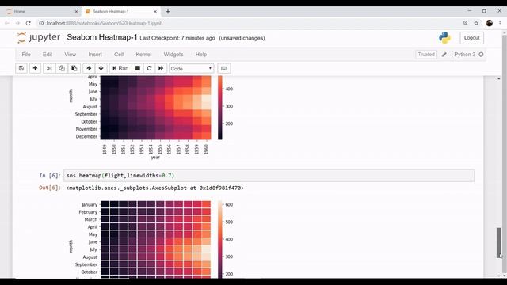
Task: Run the selected cell
Action: click(120, 68)
